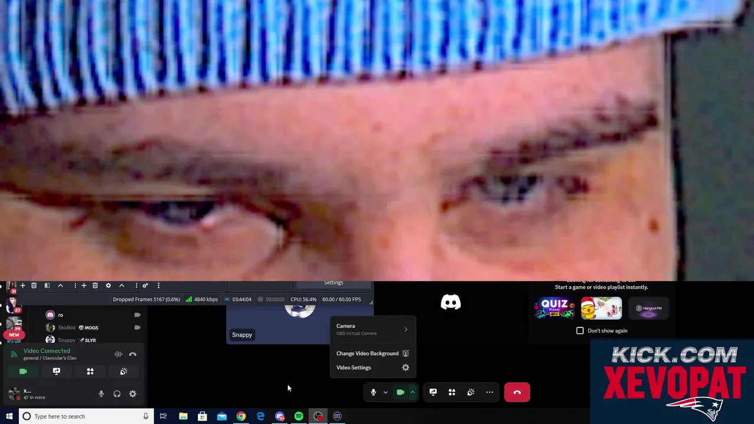Open Spotify from taskbar
Screen dimensions: 754x424
(299, 416)
